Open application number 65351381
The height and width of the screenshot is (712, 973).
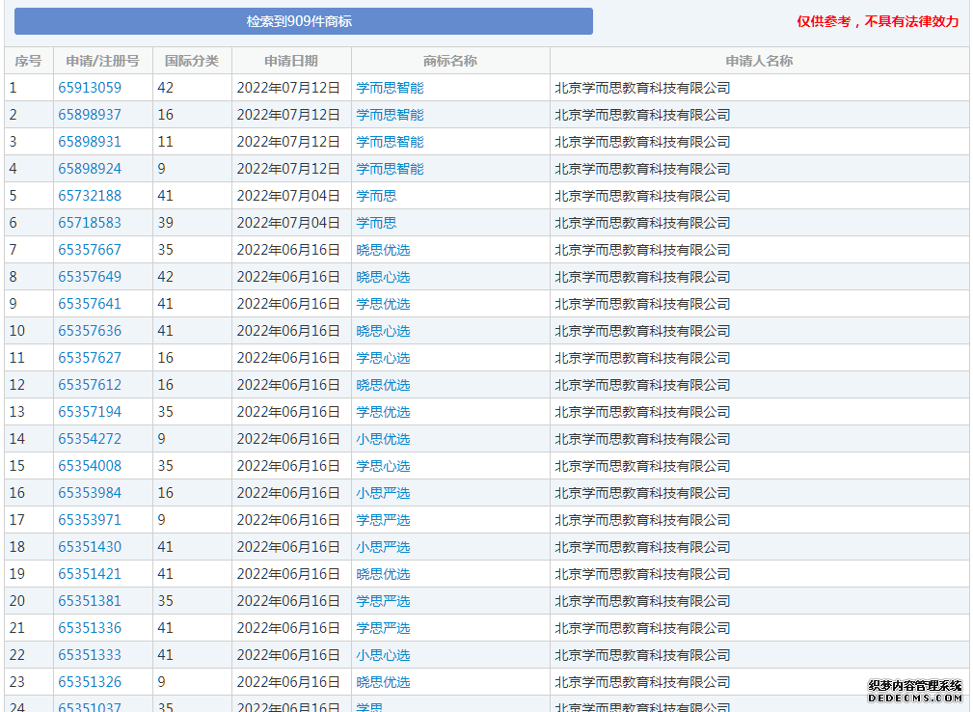click(x=90, y=601)
